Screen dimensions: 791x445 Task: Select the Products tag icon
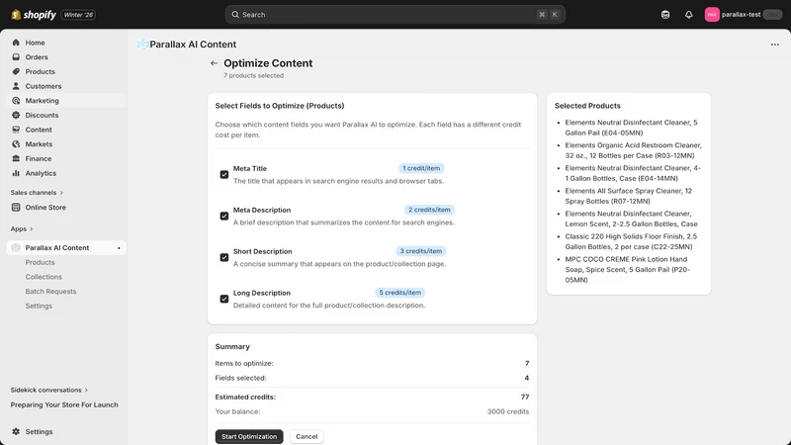(16, 71)
